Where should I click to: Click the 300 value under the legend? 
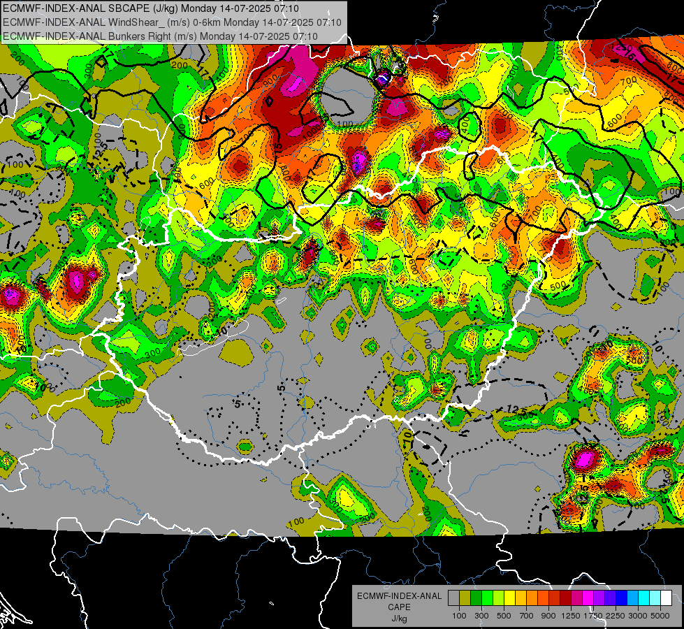click(481, 616)
